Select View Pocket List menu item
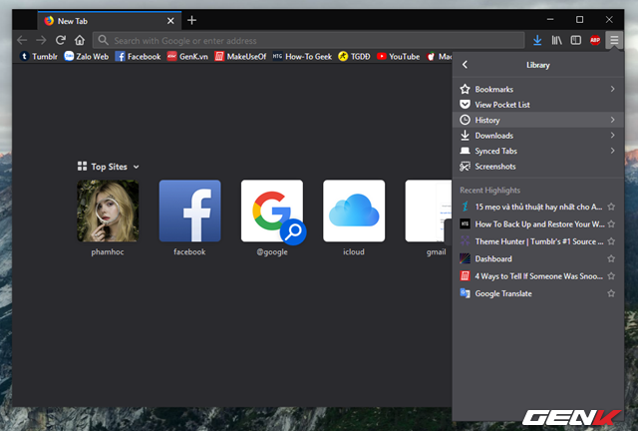This screenshot has width=638, height=431. 502,105
